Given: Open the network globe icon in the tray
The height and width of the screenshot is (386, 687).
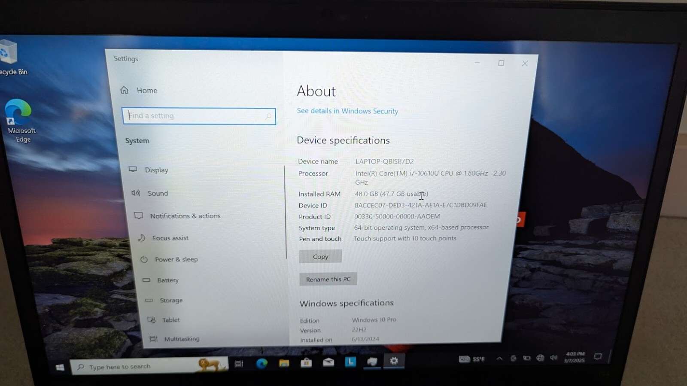Looking at the screenshot, I should point(540,358).
